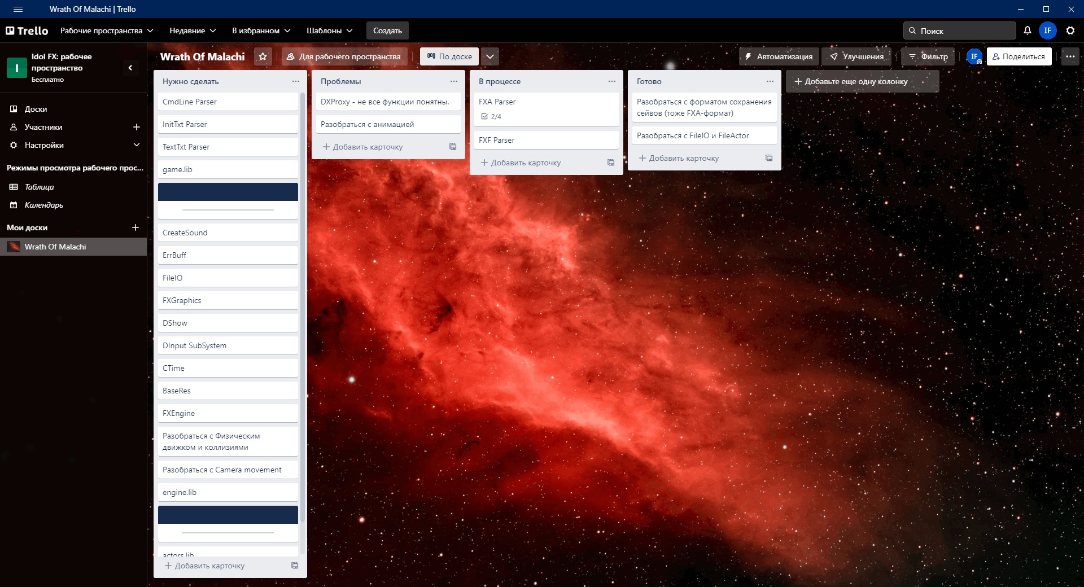Add a member with Участники plus
The width and height of the screenshot is (1084, 587).
pos(136,127)
